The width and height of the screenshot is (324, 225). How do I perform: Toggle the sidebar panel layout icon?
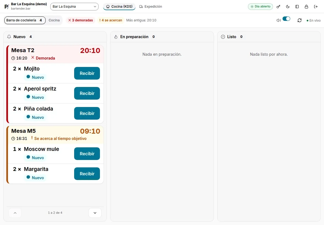(297, 7)
